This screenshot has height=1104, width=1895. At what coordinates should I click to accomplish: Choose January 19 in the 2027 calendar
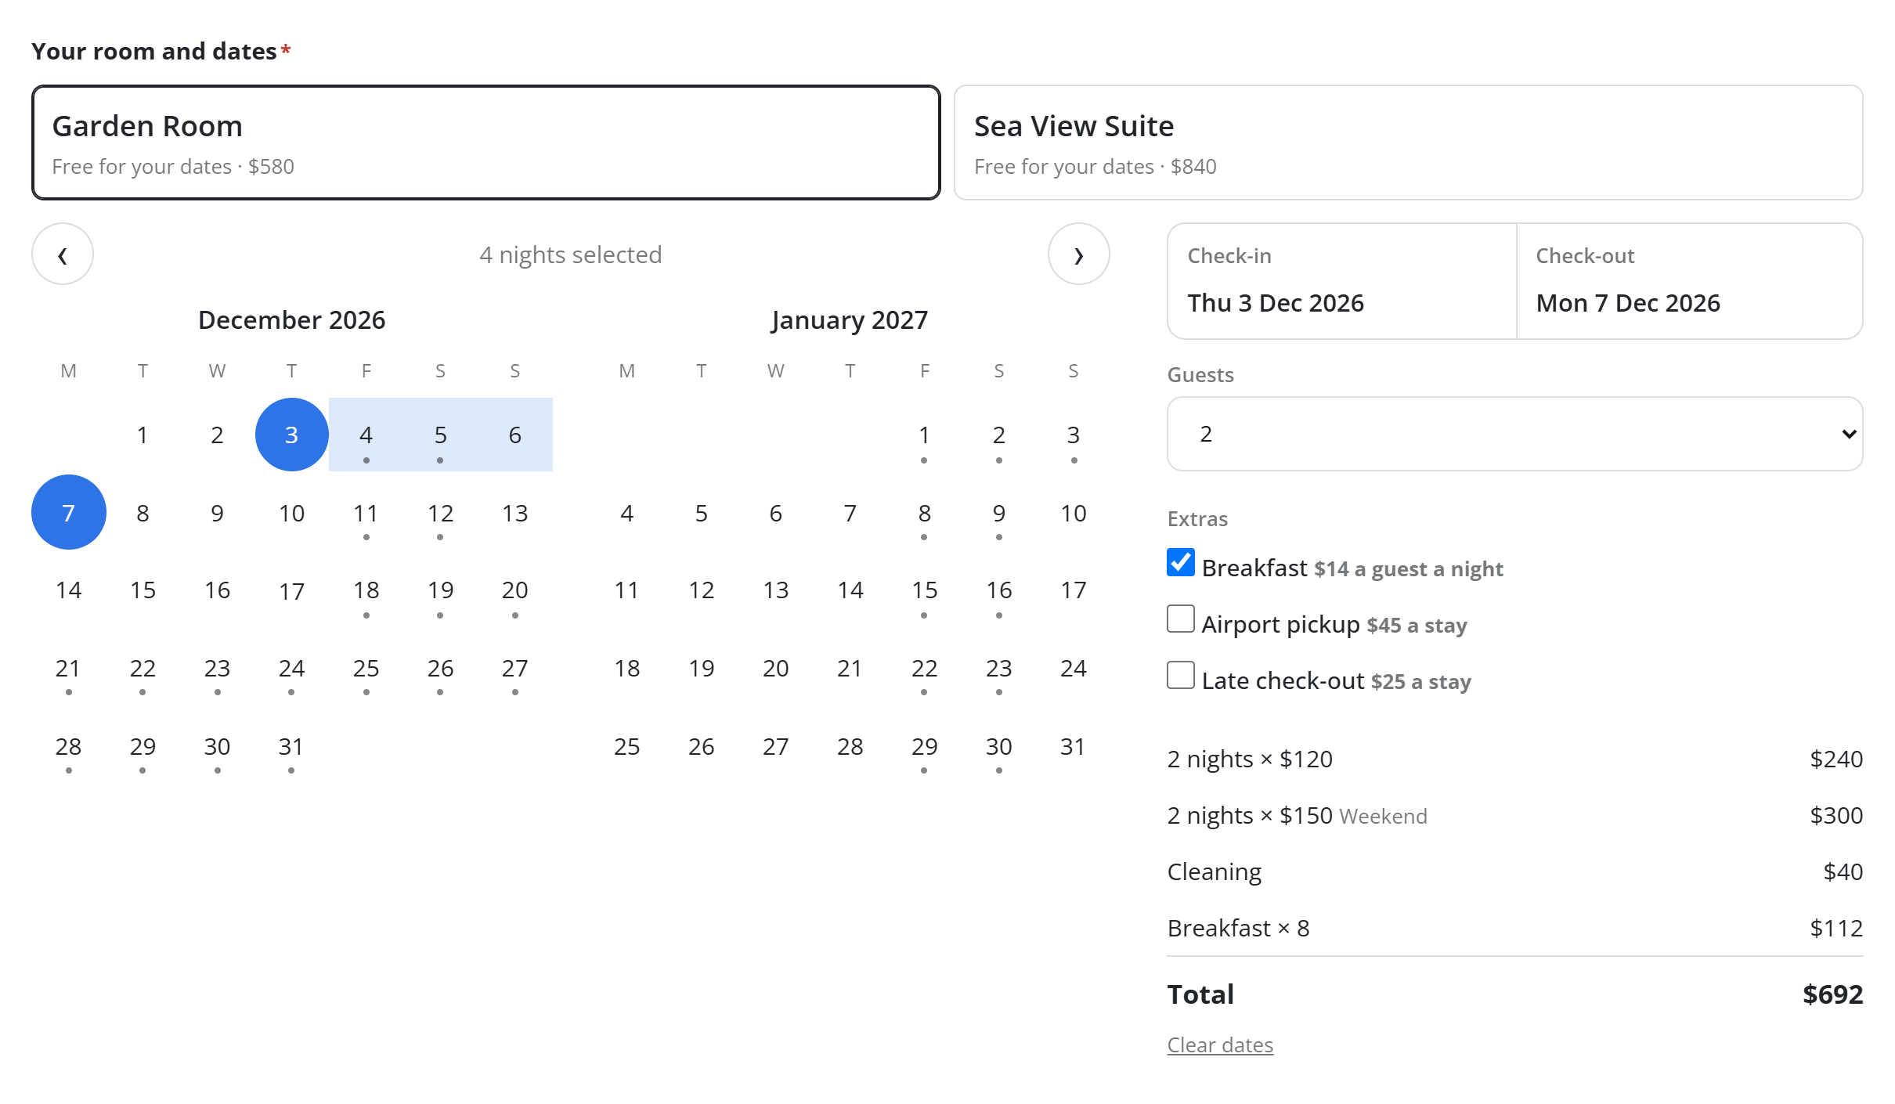click(x=702, y=669)
